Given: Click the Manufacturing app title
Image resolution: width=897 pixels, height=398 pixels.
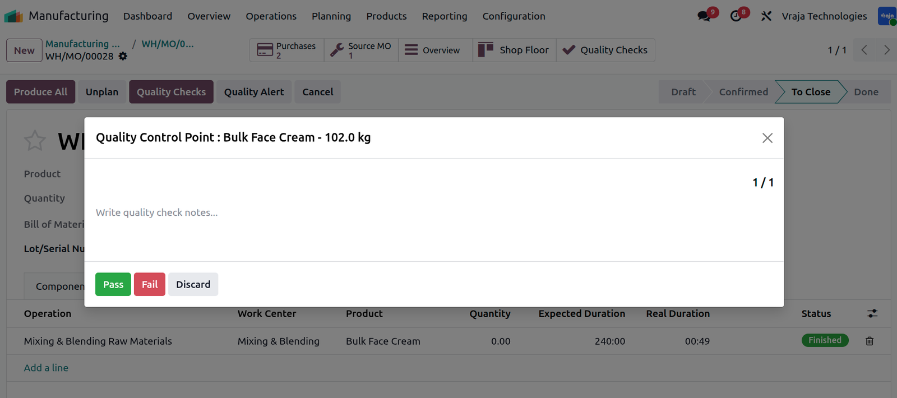Looking at the screenshot, I should [x=68, y=16].
